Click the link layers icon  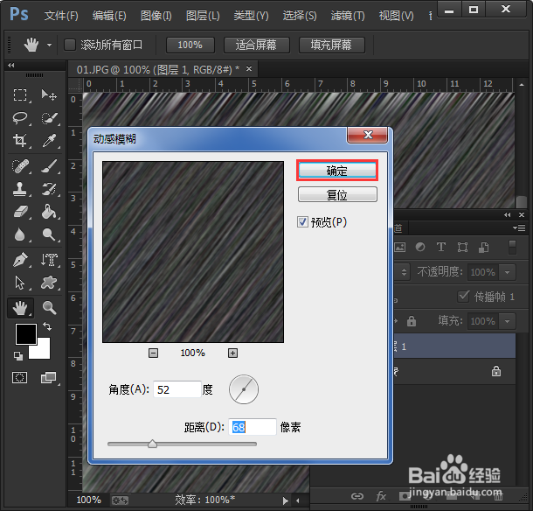click(x=357, y=496)
